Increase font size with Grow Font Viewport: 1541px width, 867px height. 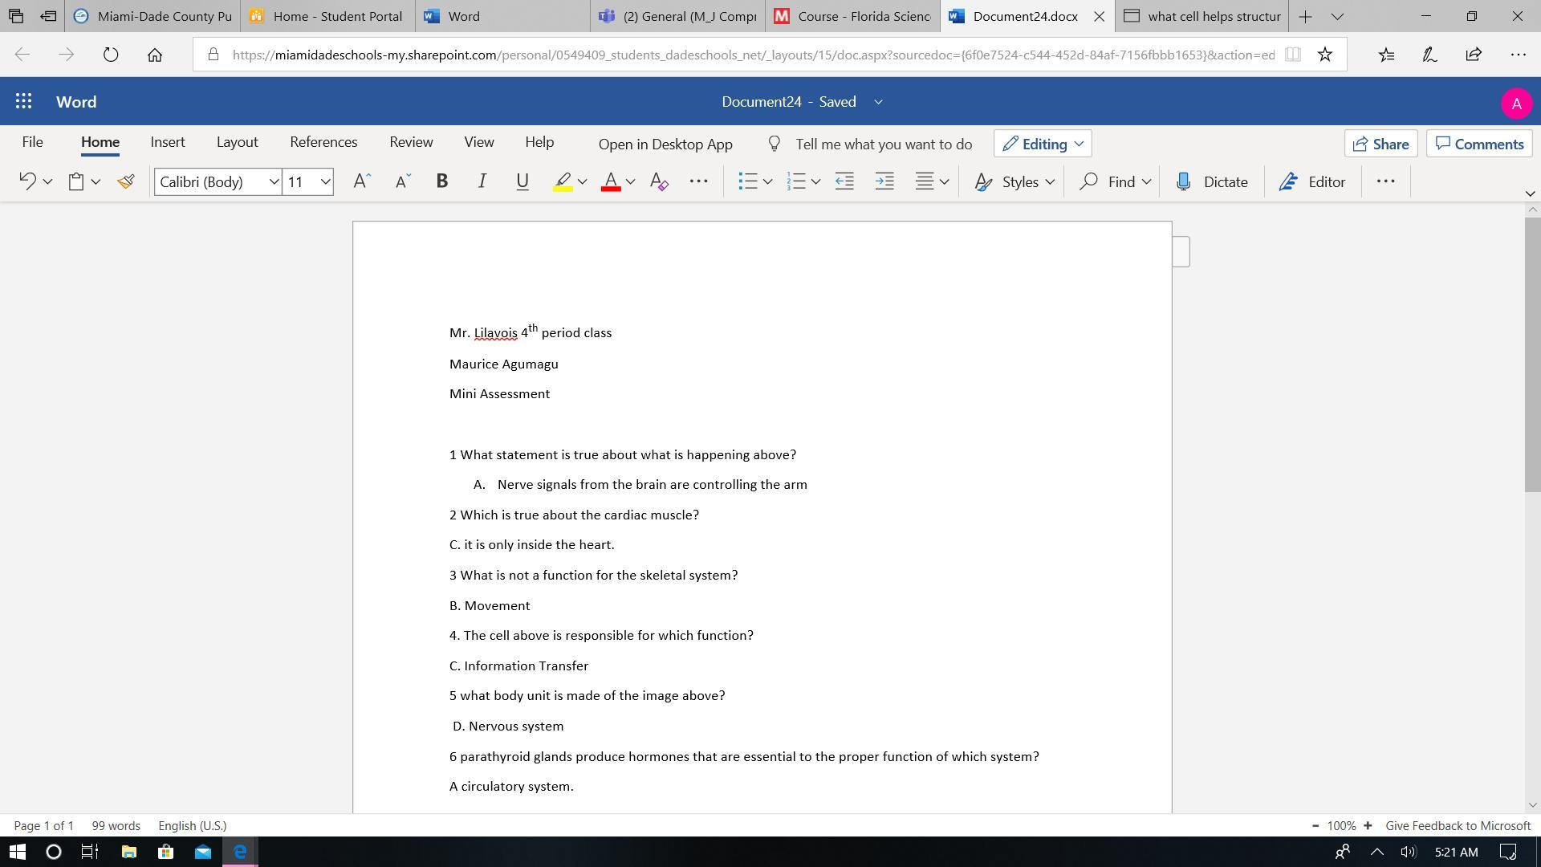(x=361, y=181)
